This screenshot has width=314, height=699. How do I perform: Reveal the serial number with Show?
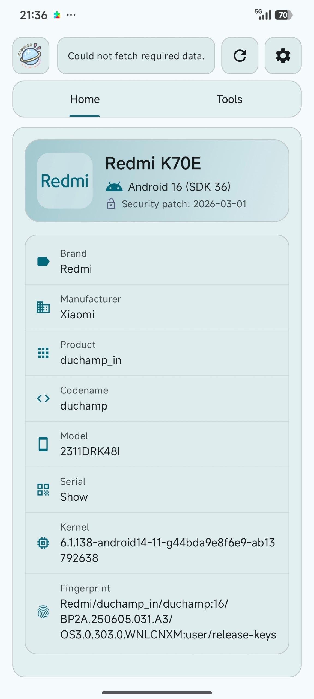(x=74, y=497)
